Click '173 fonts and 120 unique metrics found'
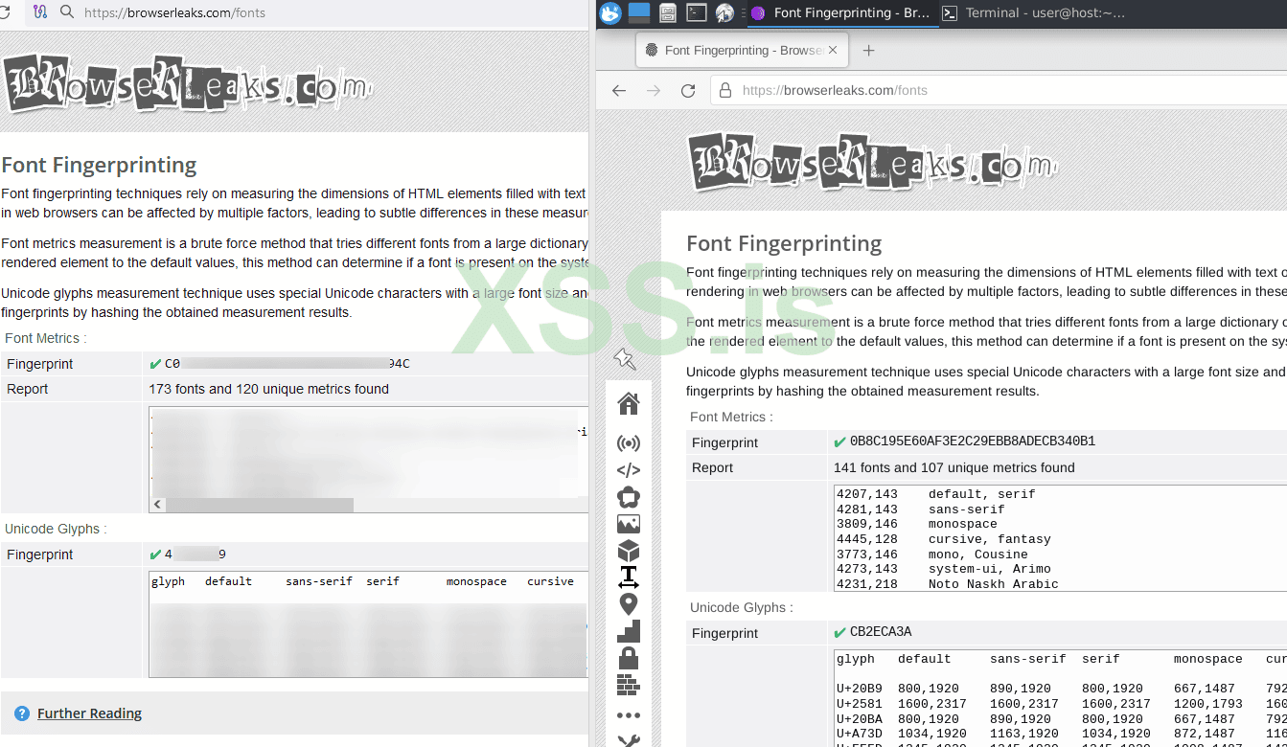 pos(269,389)
